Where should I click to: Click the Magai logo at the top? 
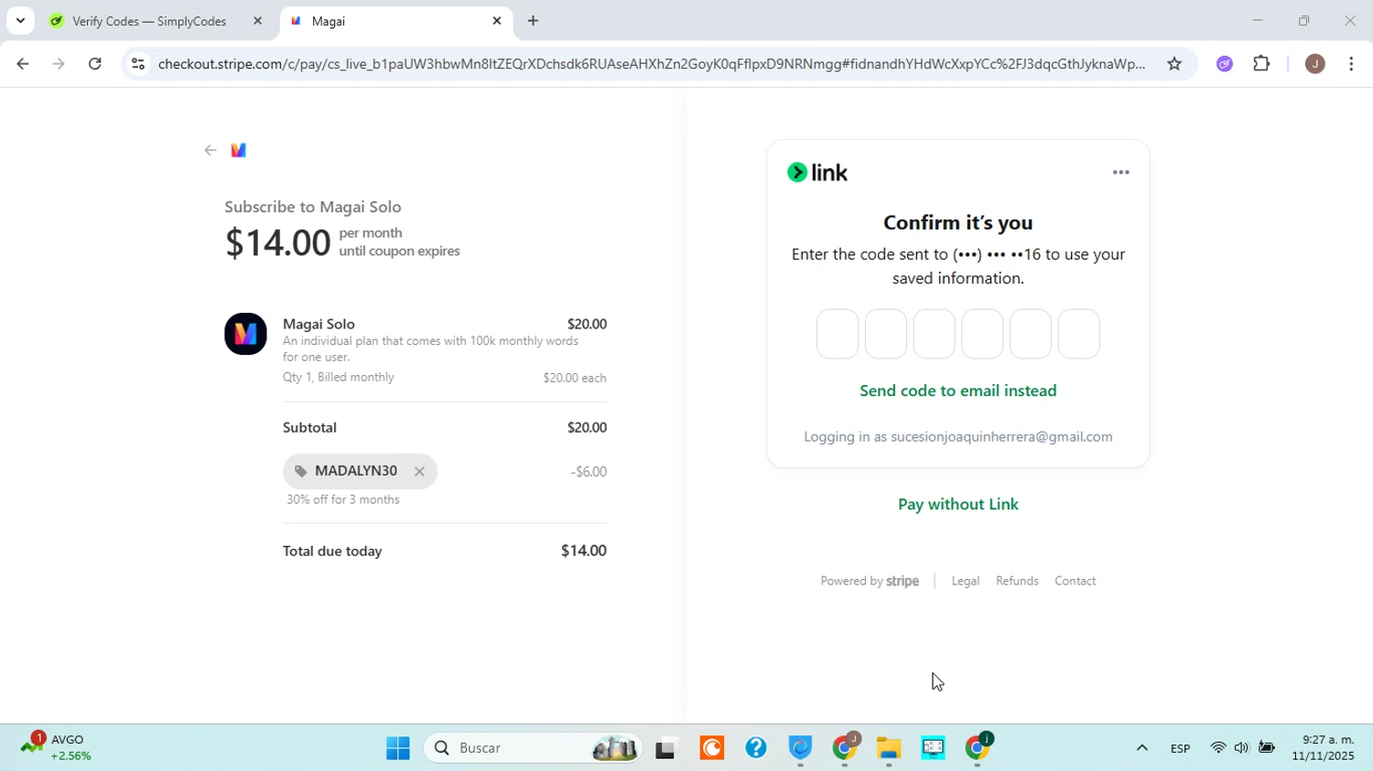click(x=239, y=151)
